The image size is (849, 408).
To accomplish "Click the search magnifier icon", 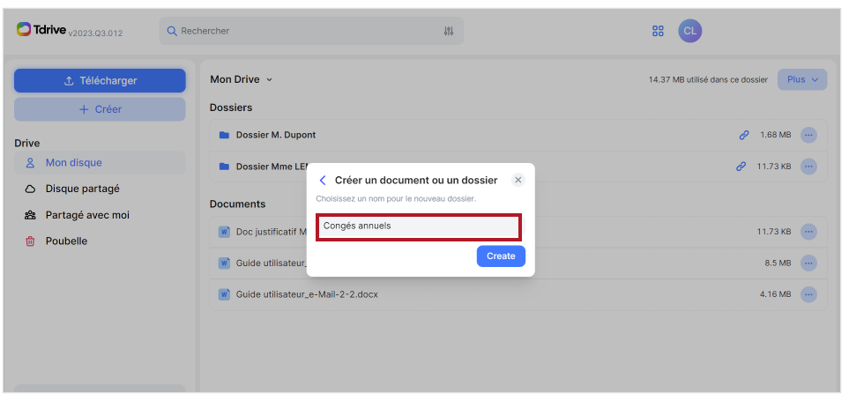I will click(172, 31).
